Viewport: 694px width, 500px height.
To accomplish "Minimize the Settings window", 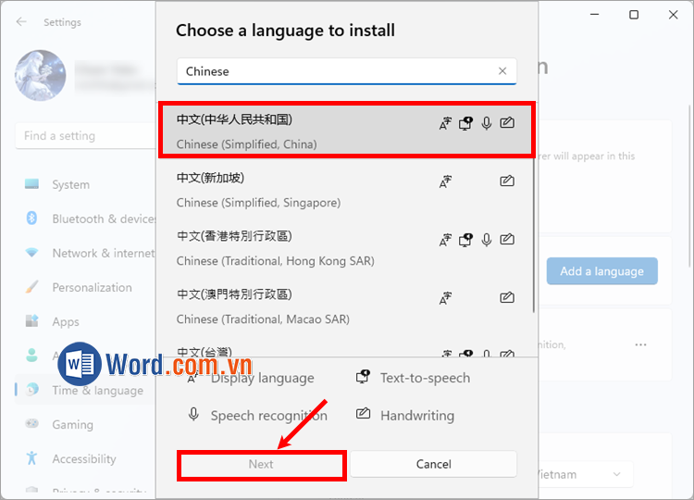I will pyautogui.click(x=594, y=15).
